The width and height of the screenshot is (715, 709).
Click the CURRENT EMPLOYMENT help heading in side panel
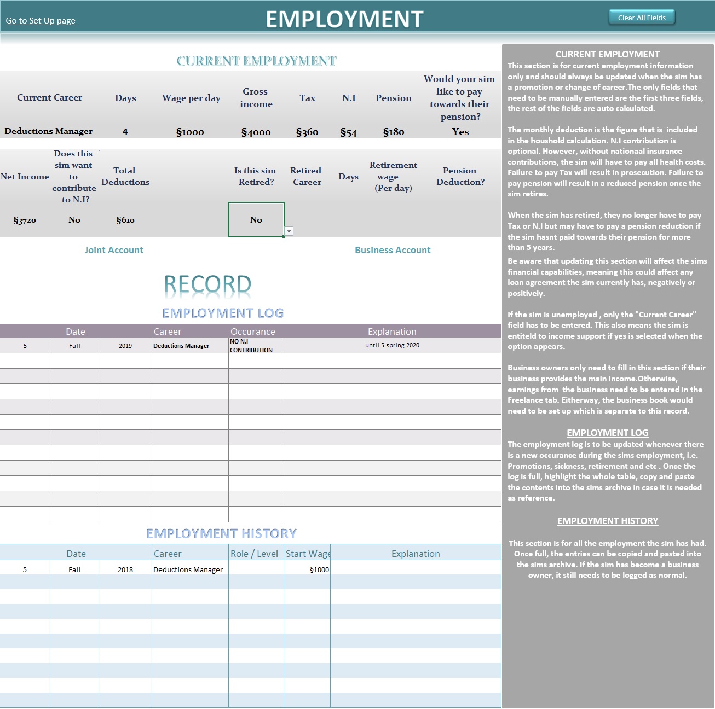click(608, 54)
